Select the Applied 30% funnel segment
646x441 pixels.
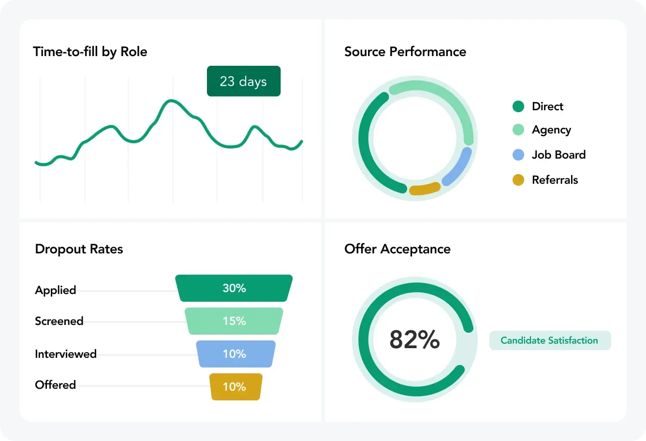[x=234, y=288]
